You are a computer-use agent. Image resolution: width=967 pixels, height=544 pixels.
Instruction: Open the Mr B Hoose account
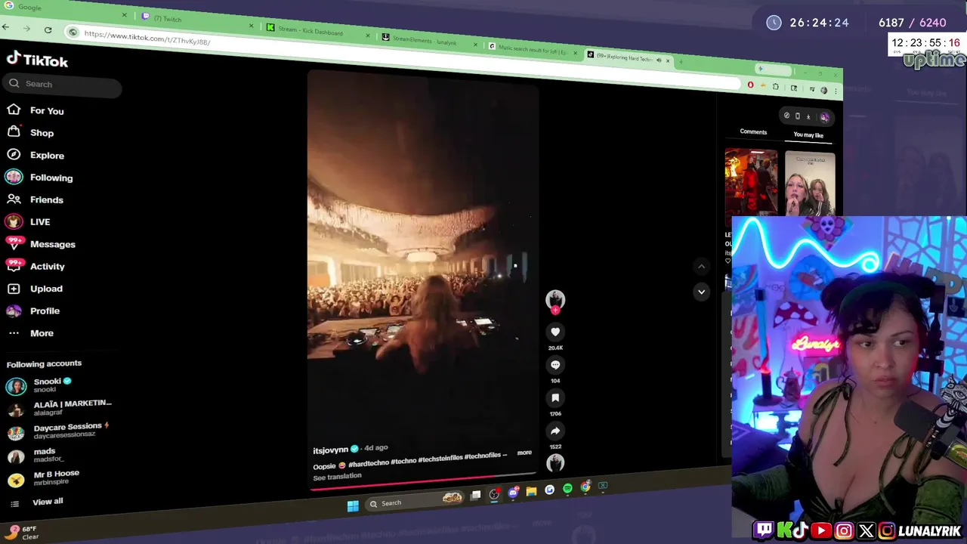(43, 478)
